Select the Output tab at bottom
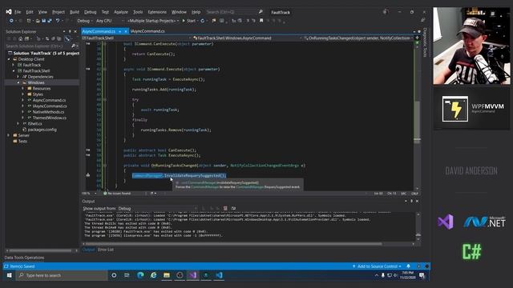 click(88, 250)
